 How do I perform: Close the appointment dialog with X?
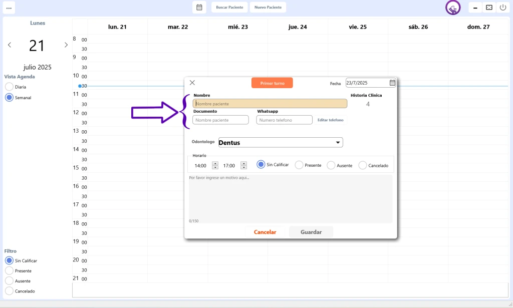tap(192, 83)
